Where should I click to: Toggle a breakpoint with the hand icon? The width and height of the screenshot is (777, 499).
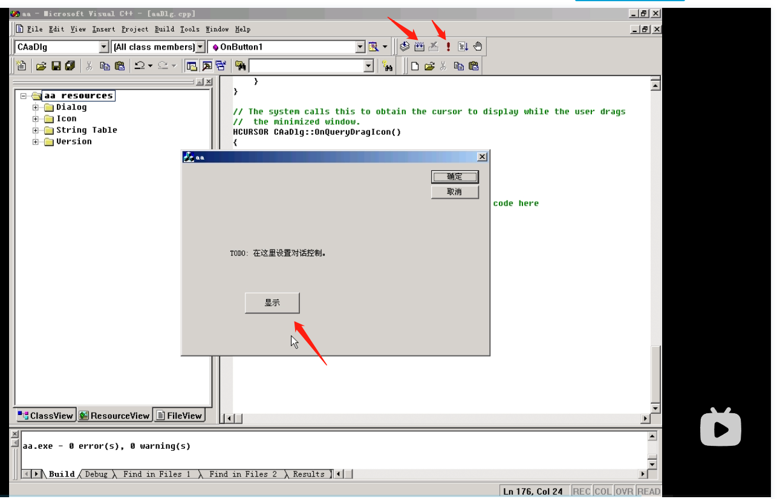[x=478, y=47]
